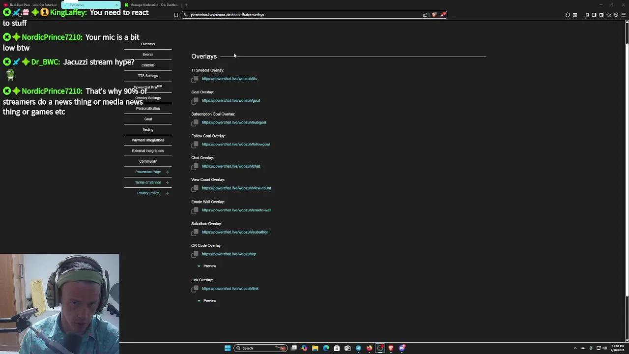Click the webcam feed thumbnail

59,303
